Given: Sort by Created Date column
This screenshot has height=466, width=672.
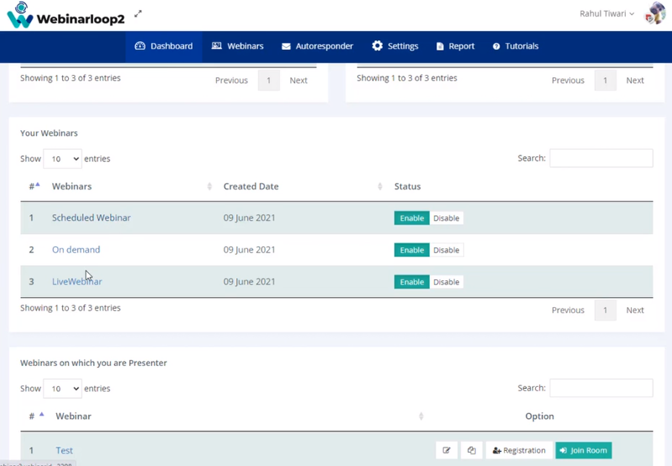Looking at the screenshot, I should click(251, 187).
